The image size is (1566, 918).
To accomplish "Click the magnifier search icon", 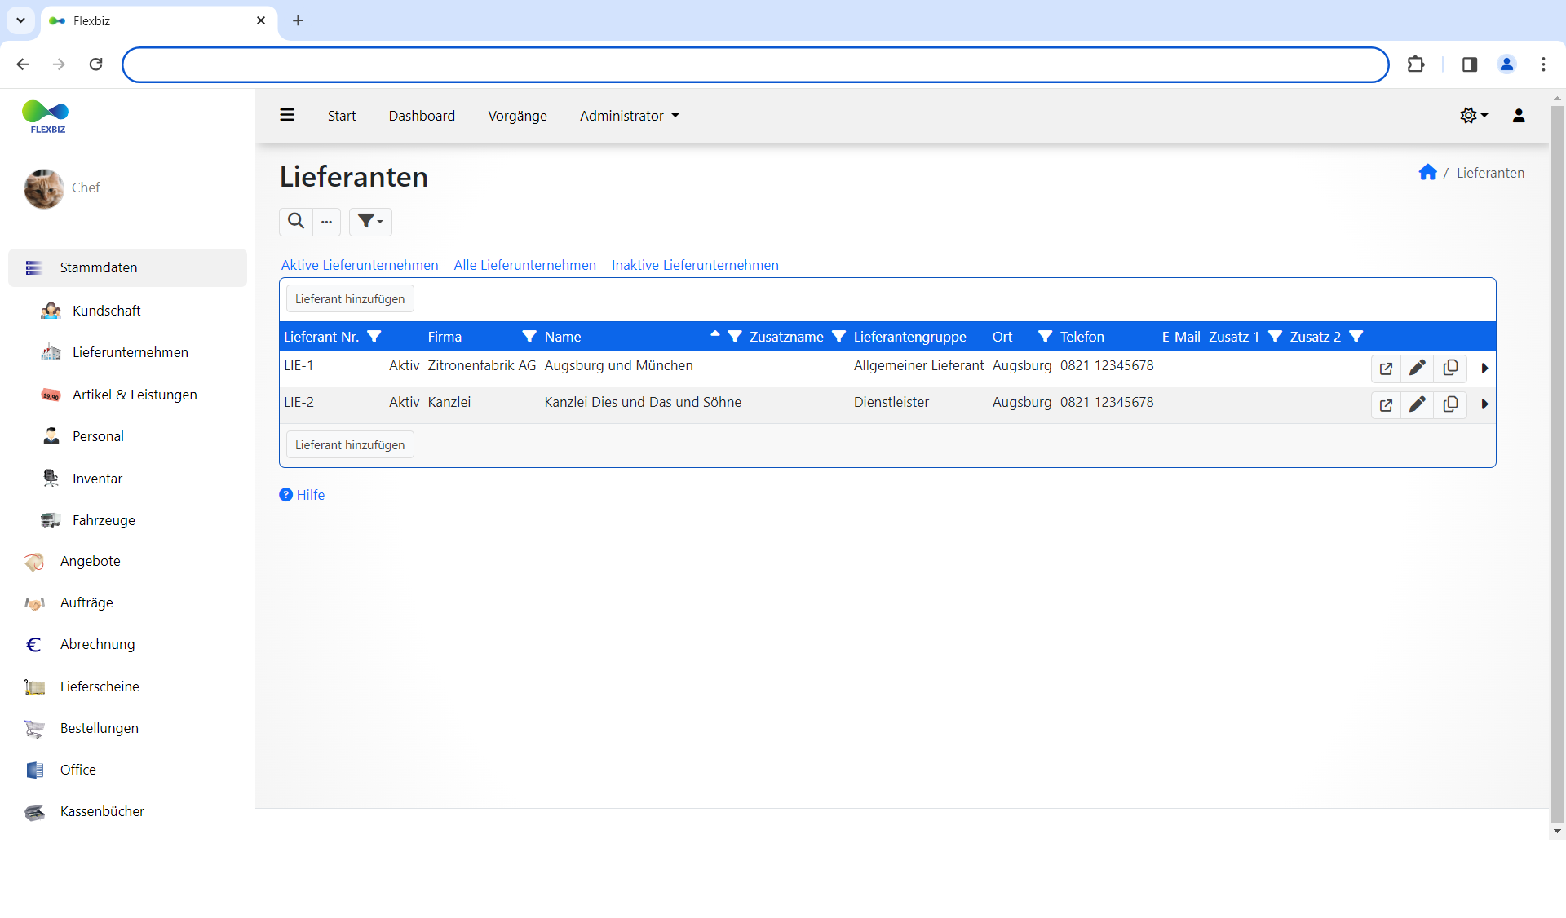I will [296, 221].
